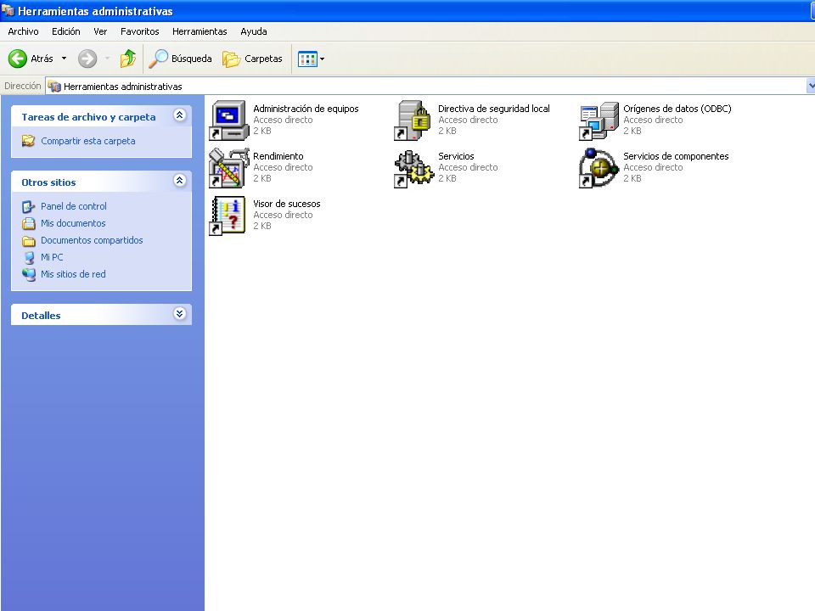Open the Atrás history dropdown arrow
815x611 pixels.
[x=64, y=59]
